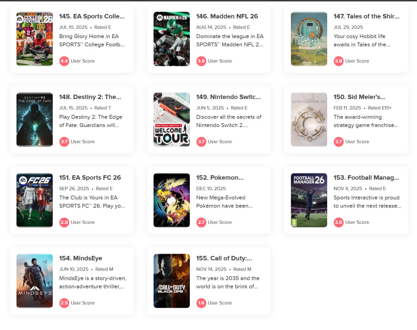Open the 154. MindsEye title link

(x=80, y=258)
